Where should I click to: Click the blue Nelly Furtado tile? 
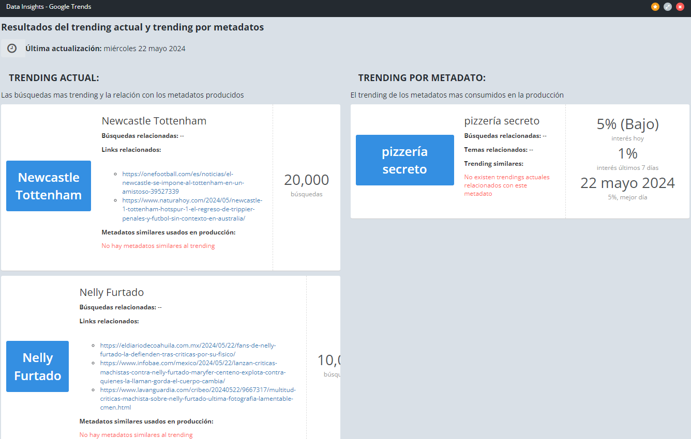coord(37,366)
